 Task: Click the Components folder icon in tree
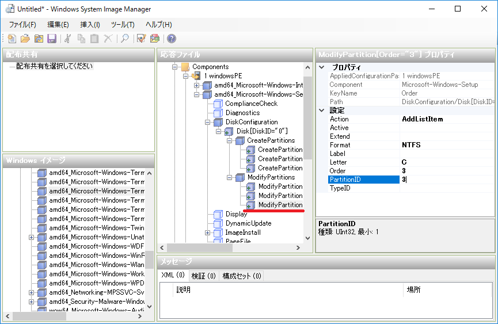pos(185,67)
